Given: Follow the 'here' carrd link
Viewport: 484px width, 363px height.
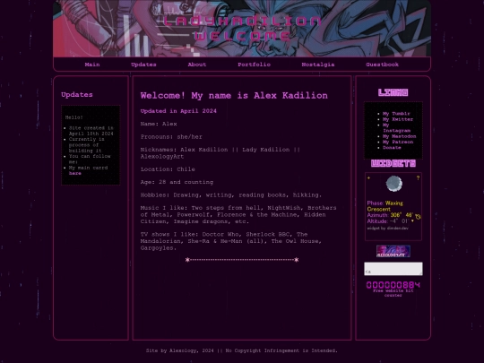Looking at the screenshot, I should (x=75, y=174).
